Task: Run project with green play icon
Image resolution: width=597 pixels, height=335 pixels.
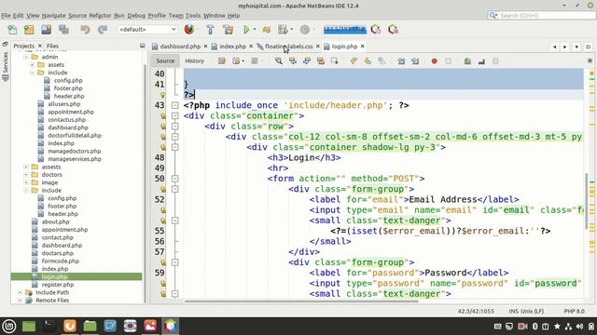Action: coord(246,29)
